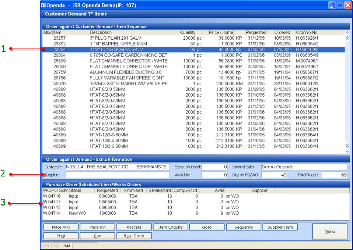Image resolution: width=353 pixels, height=250 pixels.
Task: Click the item list scroll-up arrow
Action: 347,33
